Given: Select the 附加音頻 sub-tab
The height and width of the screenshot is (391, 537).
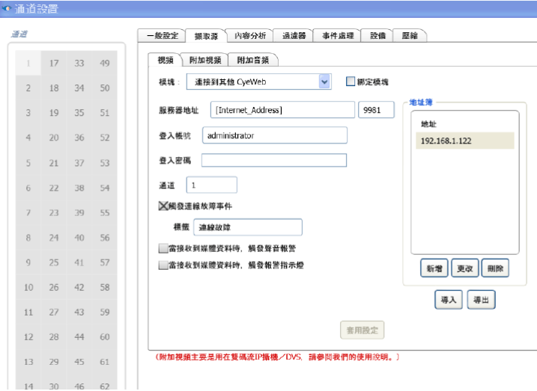Looking at the screenshot, I should click(253, 59).
